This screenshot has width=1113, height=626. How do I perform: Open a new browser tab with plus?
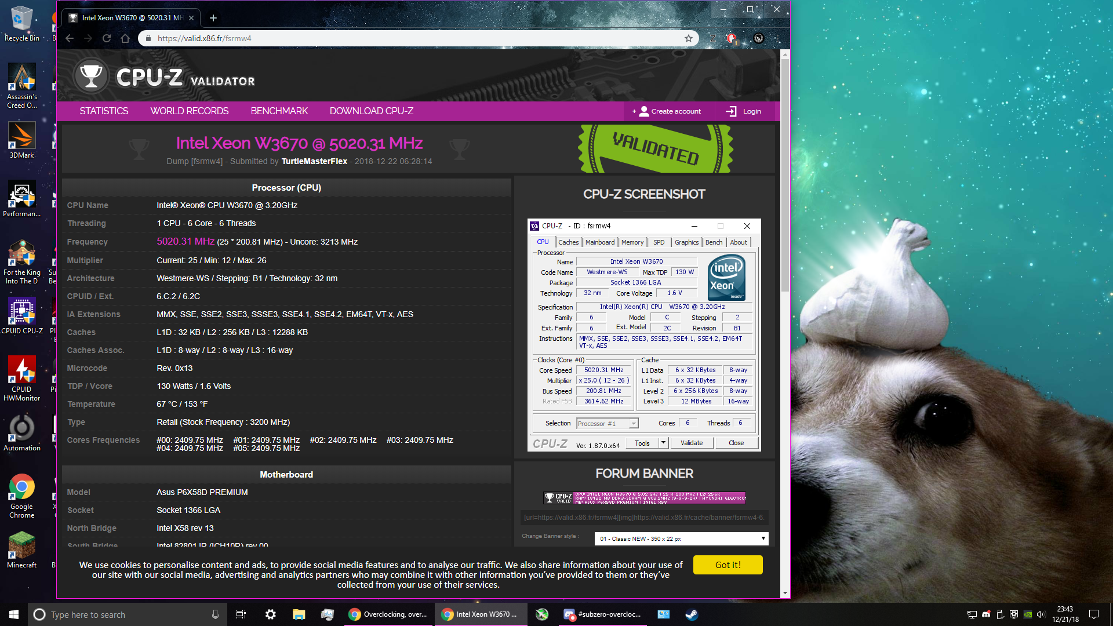point(213,18)
